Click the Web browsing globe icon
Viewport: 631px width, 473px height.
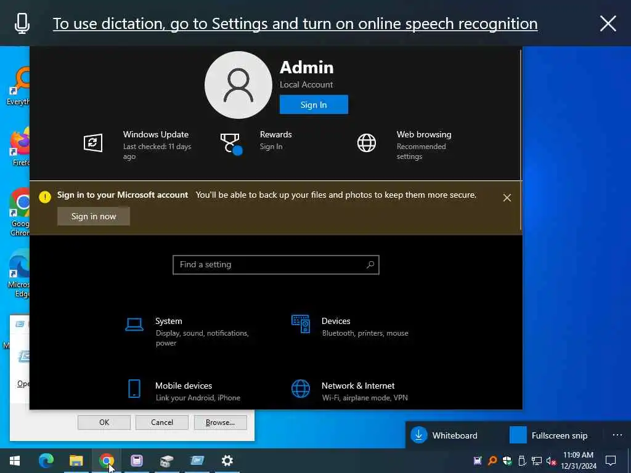(x=367, y=143)
